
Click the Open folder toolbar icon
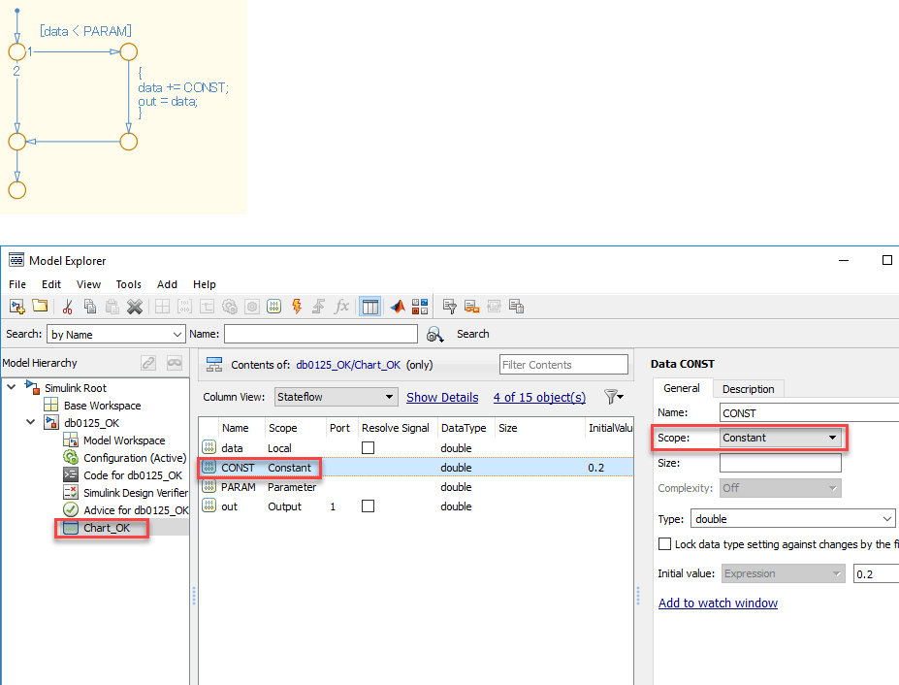point(40,307)
